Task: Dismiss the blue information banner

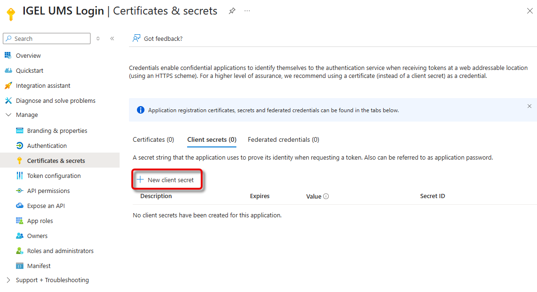Action: [529, 106]
